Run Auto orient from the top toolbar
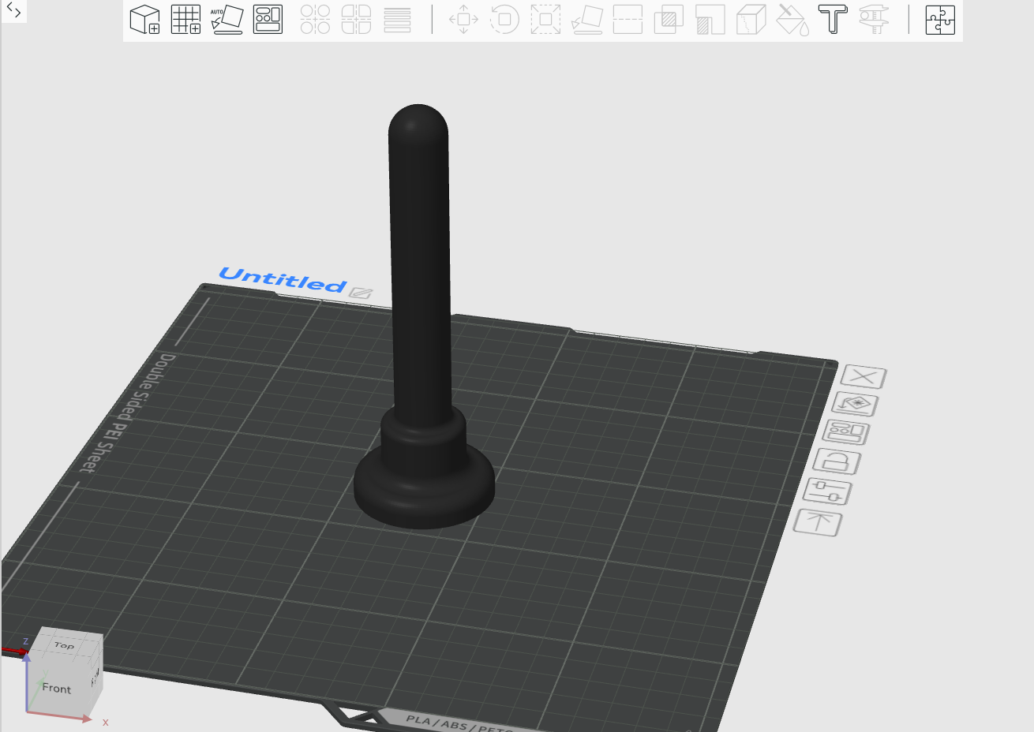The height and width of the screenshot is (732, 1034). (x=227, y=20)
